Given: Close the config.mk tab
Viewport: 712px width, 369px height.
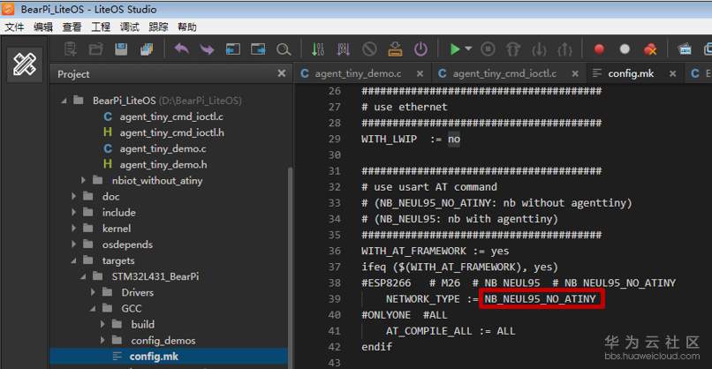Looking at the screenshot, I should coord(672,73).
